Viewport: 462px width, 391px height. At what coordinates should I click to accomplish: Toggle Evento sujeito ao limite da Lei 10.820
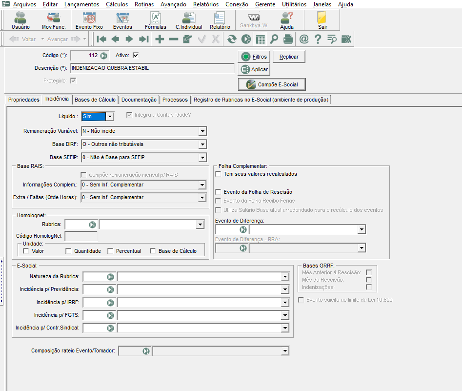click(301, 300)
